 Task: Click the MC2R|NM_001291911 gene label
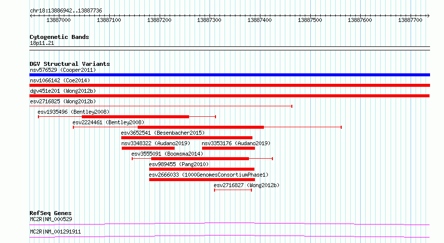(55, 232)
